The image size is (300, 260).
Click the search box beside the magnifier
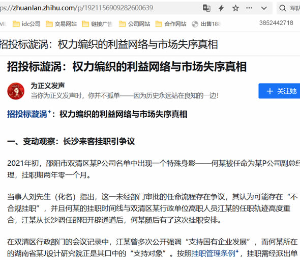point(294,8)
